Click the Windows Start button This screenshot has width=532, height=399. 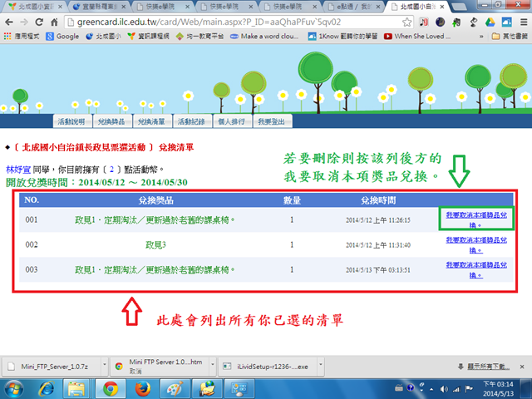coord(16,388)
